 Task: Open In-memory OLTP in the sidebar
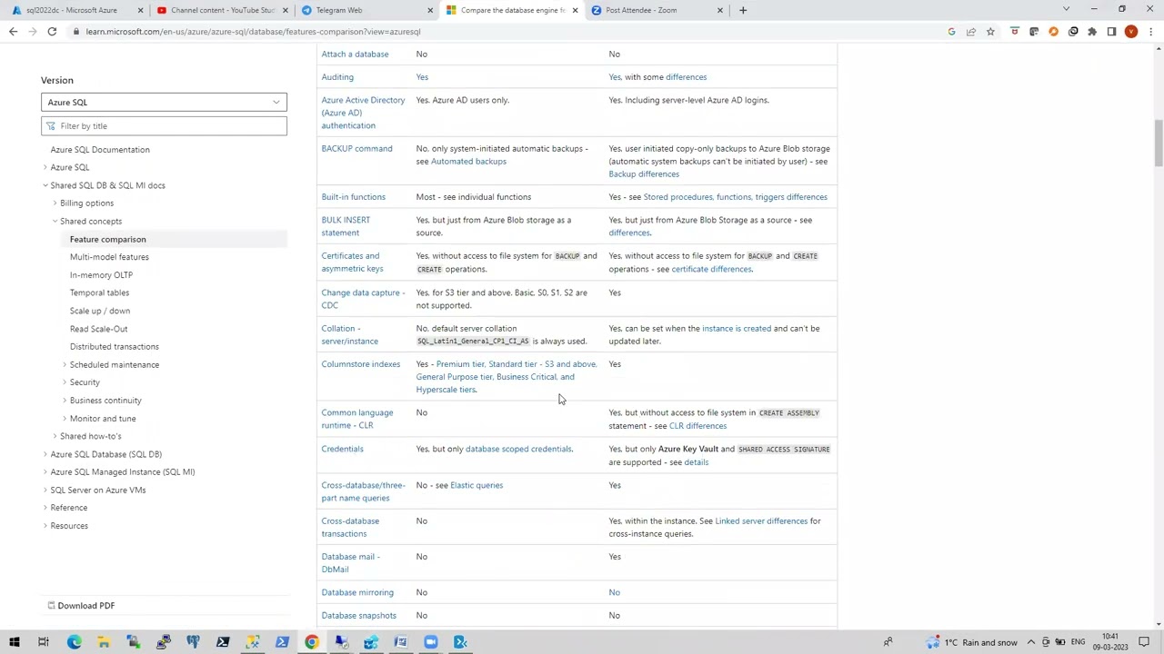click(x=101, y=275)
